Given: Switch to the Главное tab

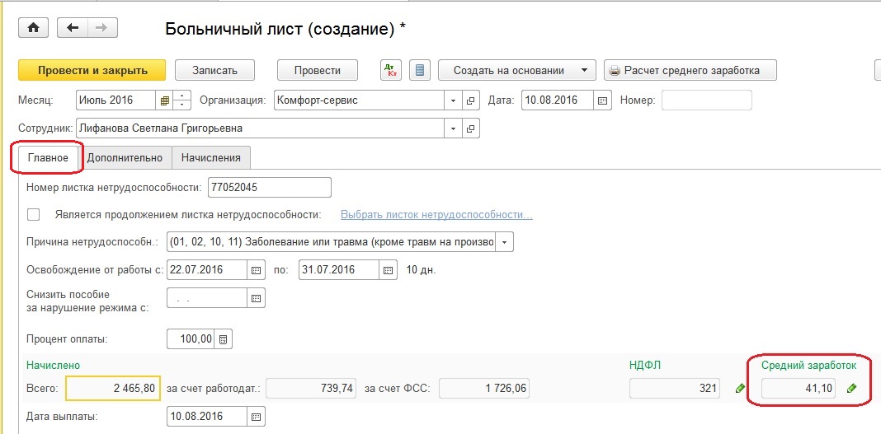Looking at the screenshot, I should tap(48, 157).
